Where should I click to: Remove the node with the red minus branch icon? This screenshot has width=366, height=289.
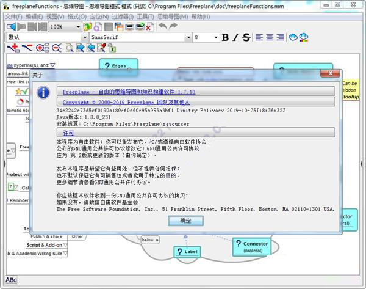tap(27, 48)
